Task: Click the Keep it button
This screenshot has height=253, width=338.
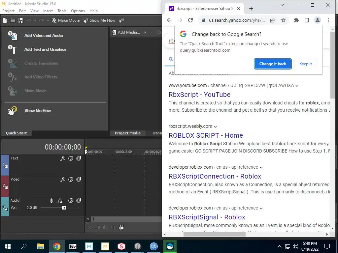Action: (x=305, y=64)
